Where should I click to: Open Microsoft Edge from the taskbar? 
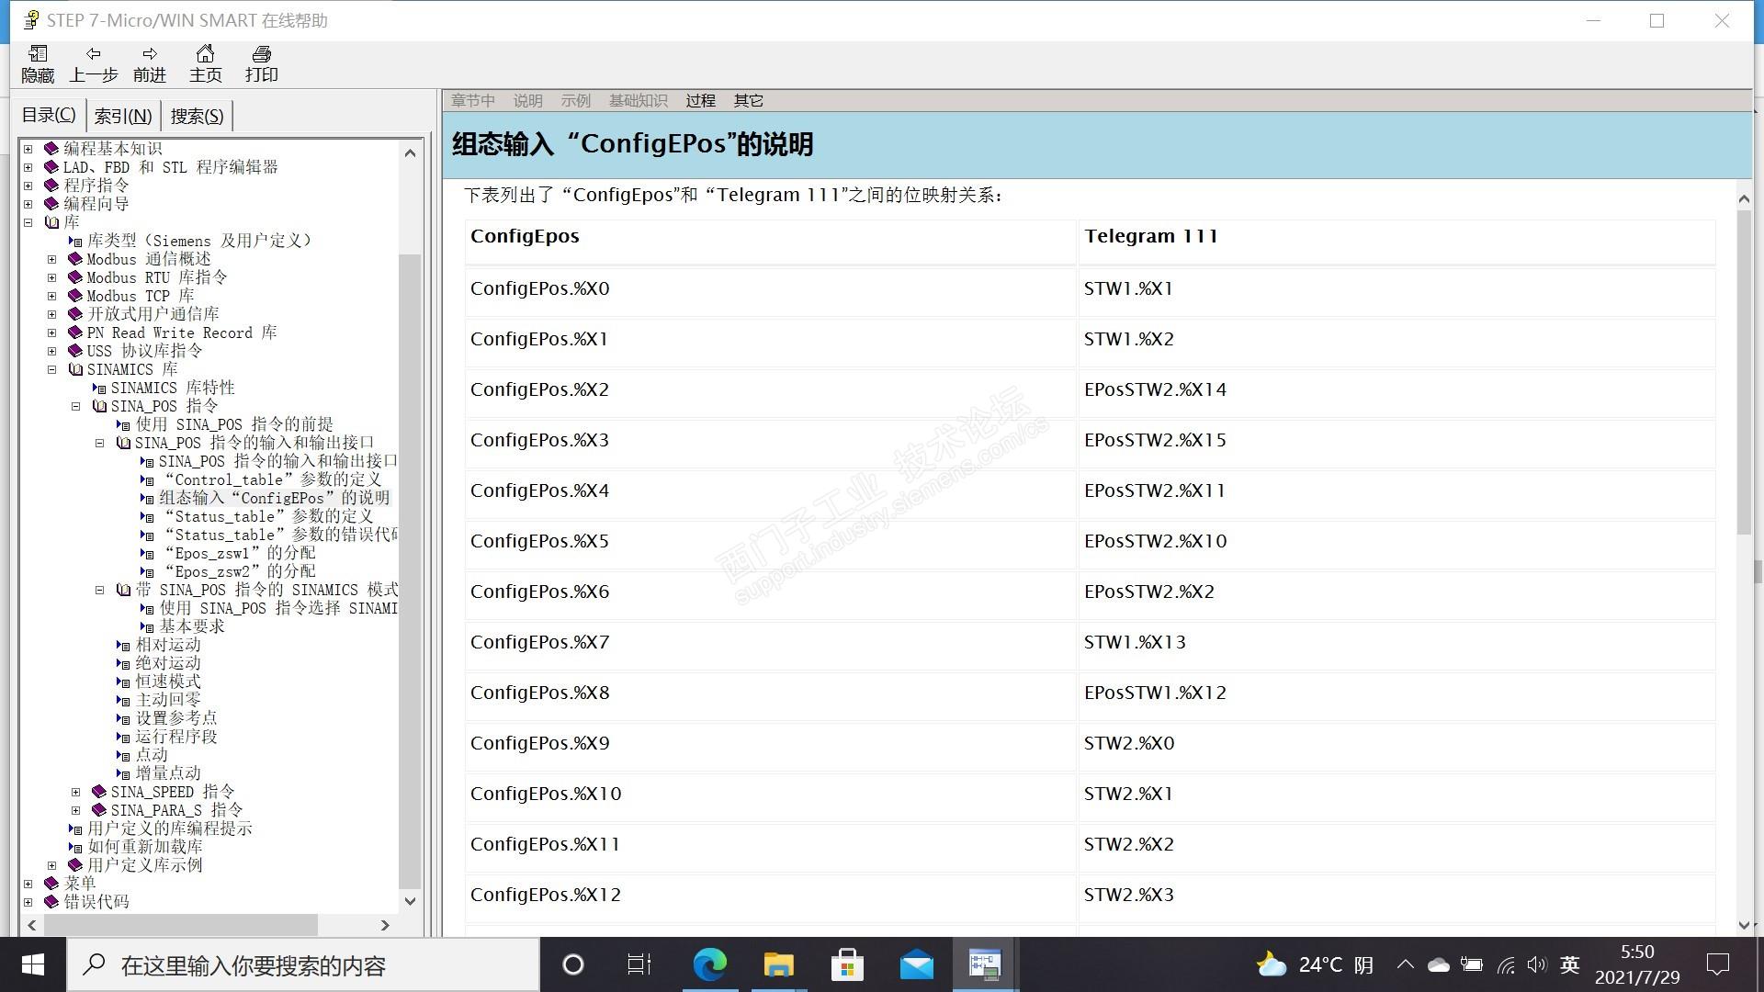point(709,964)
